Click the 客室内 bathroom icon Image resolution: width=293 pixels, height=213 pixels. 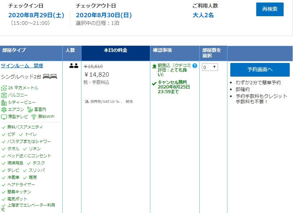tap(30, 109)
